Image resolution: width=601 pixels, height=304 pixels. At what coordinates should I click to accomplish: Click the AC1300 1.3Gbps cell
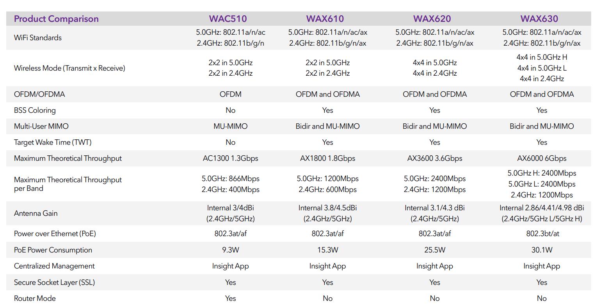pyautogui.click(x=230, y=158)
